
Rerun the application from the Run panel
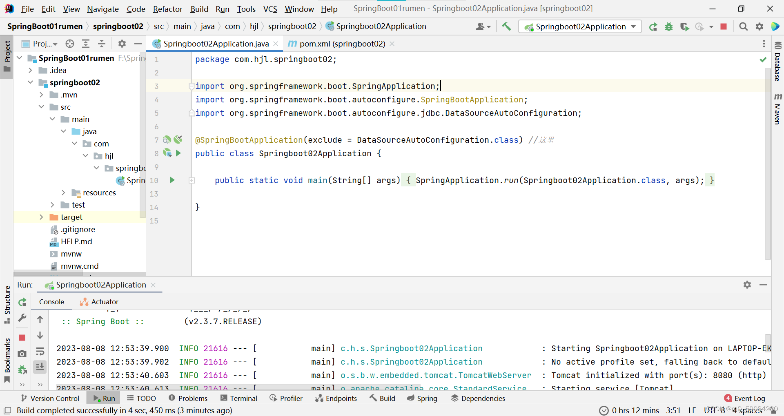pos(22,303)
